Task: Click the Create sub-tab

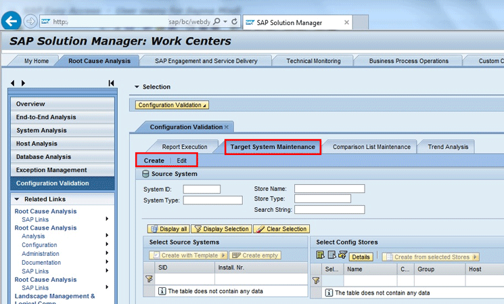Action: (154, 160)
